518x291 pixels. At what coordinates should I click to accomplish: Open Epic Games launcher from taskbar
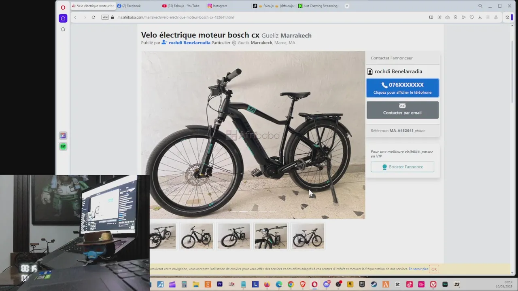pos(362,285)
